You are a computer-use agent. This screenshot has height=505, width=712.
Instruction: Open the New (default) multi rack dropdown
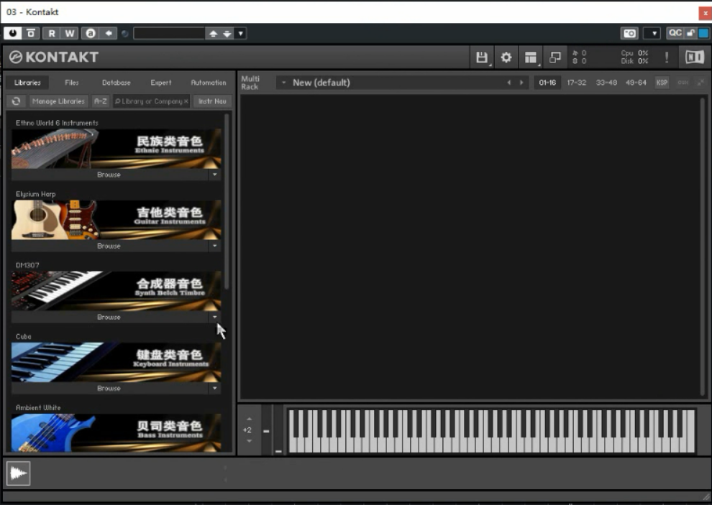[284, 83]
